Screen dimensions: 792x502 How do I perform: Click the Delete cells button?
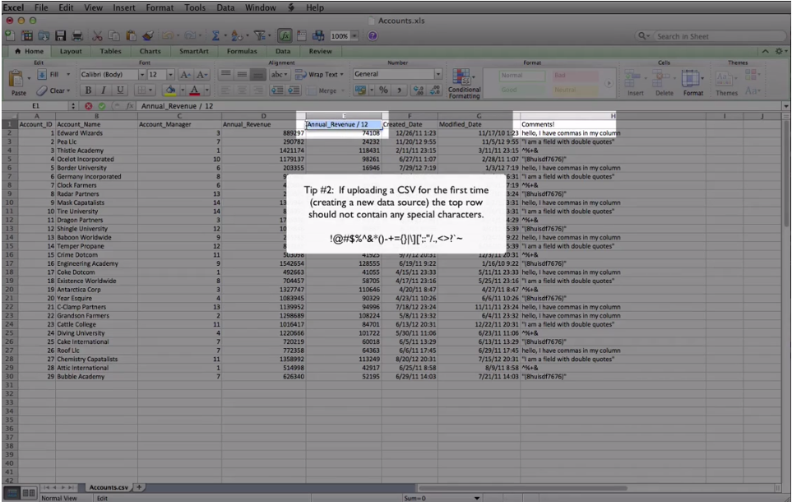click(664, 83)
